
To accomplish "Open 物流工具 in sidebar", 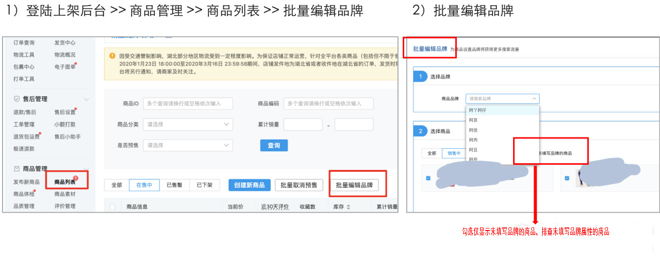I will click(24, 55).
